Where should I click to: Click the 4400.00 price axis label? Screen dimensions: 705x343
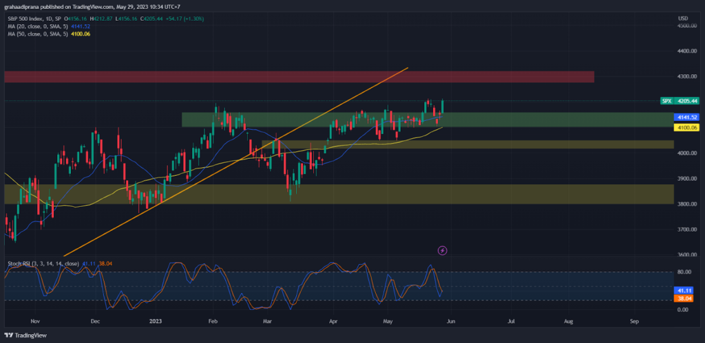[688, 52]
